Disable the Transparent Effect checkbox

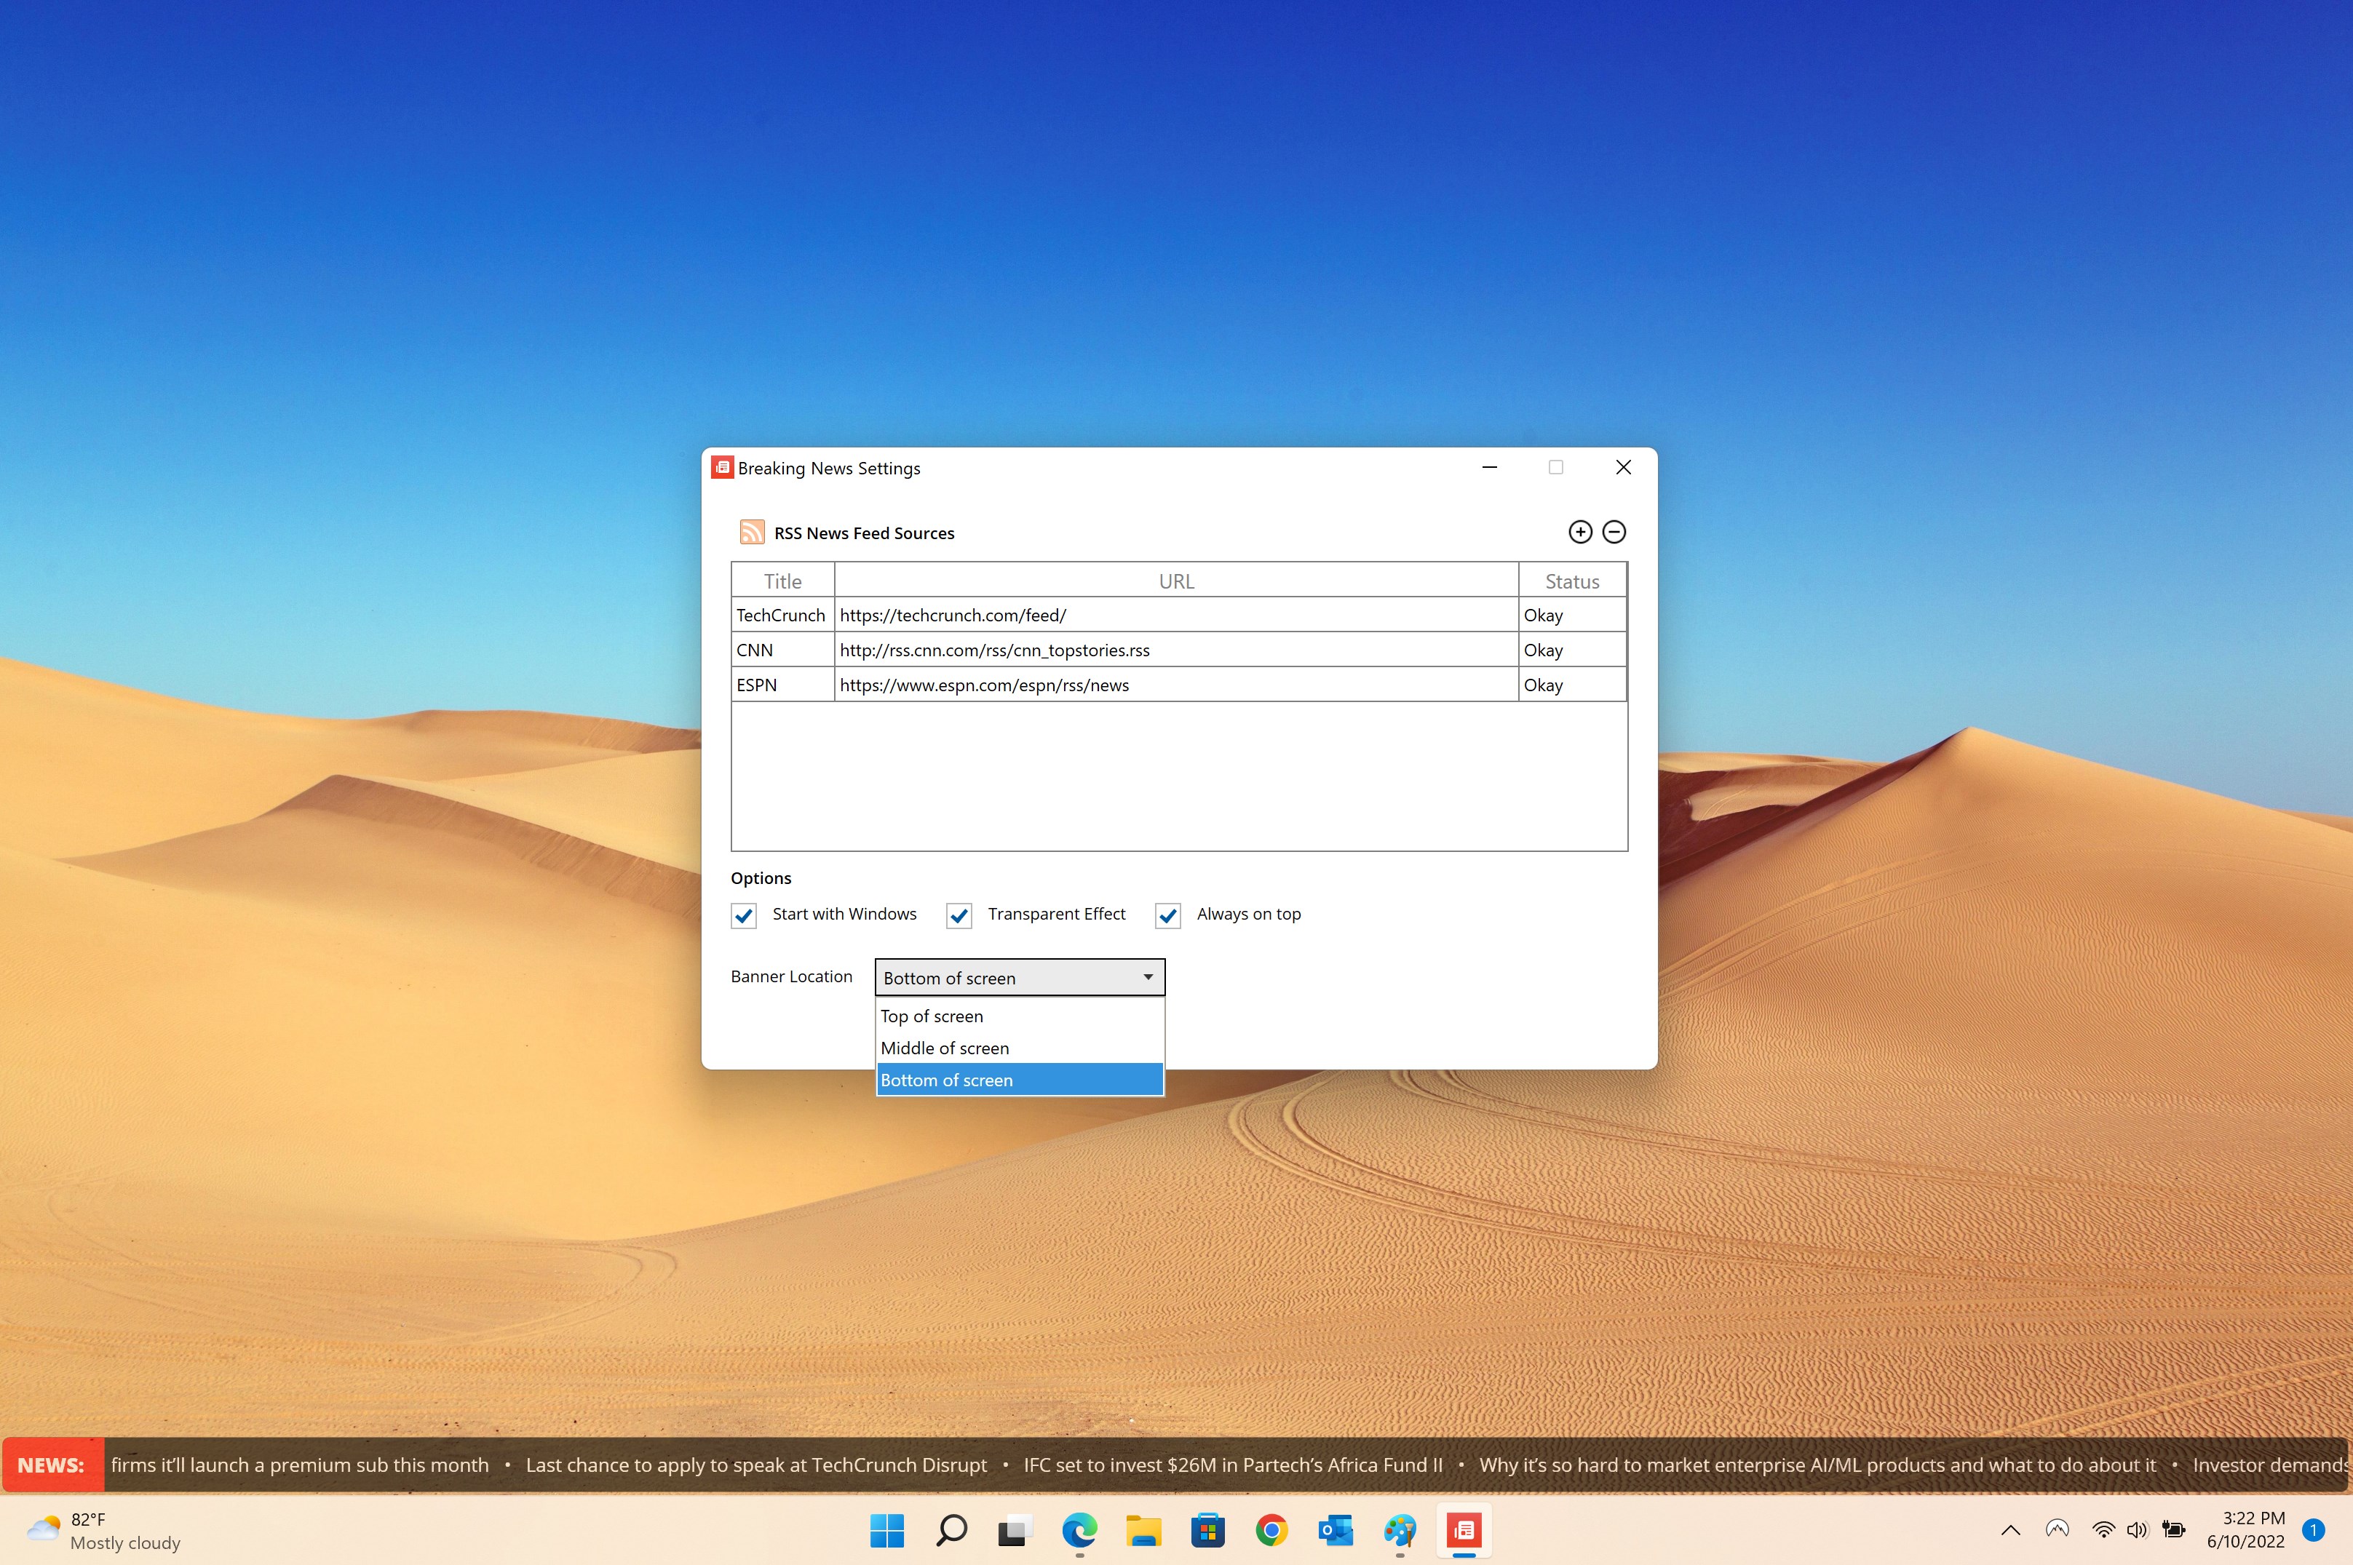coord(959,915)
